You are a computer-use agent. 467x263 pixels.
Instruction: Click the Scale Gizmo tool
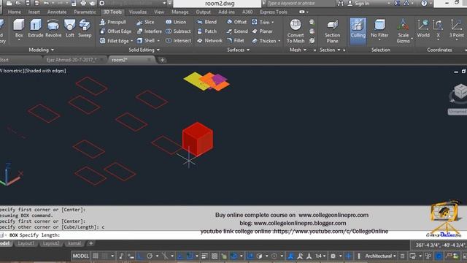(x=403, y=31)
